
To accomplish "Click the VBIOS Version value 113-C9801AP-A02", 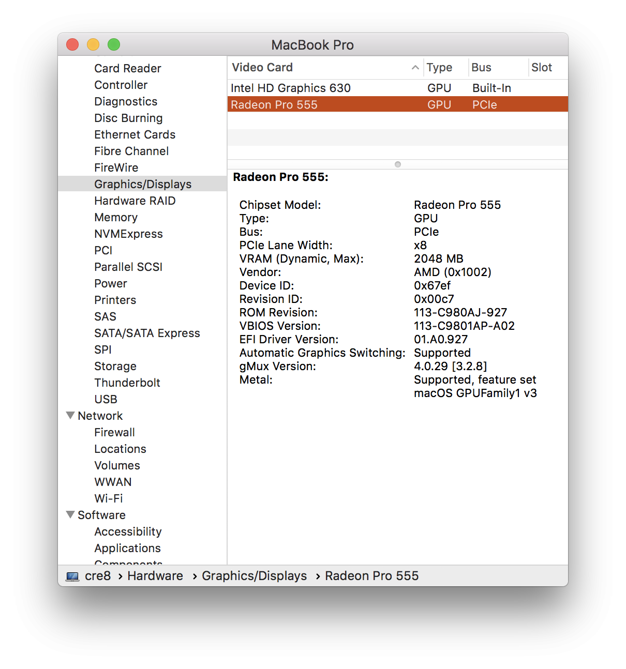I will coord(464,326).
